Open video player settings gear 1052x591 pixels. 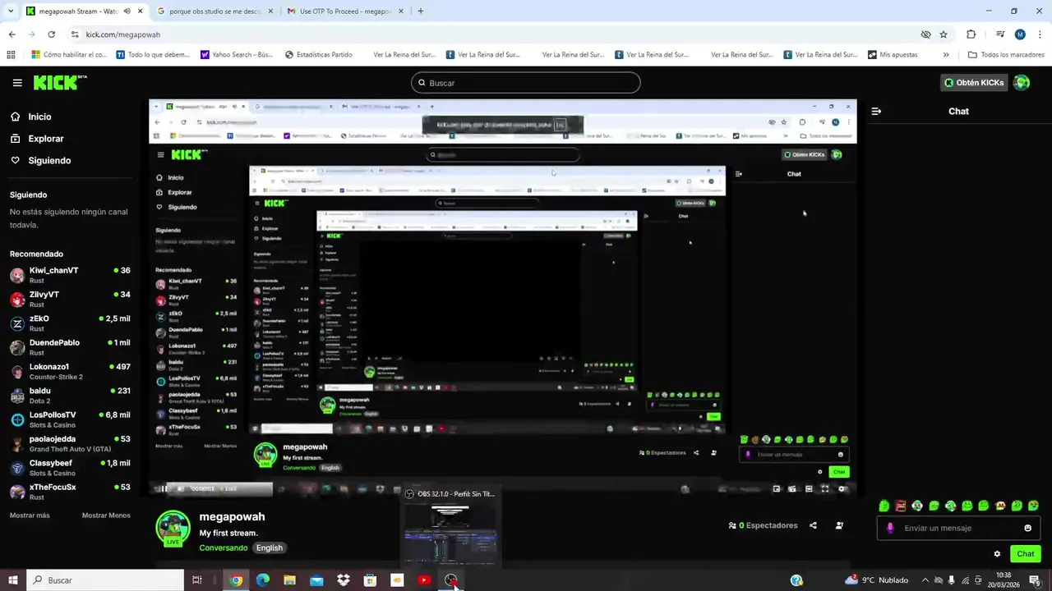842,489
